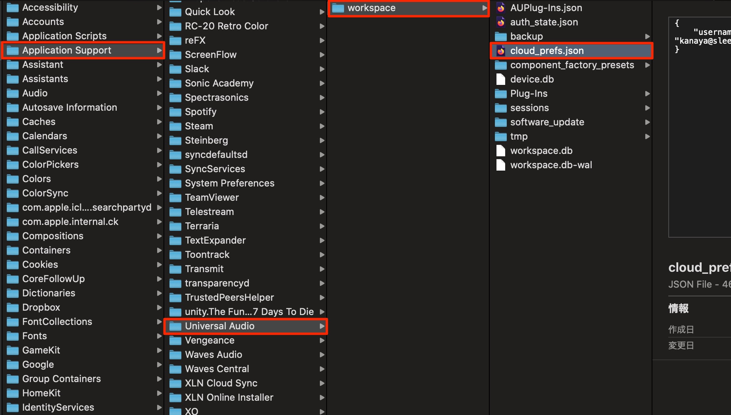The image size is (731, 415).
Task: Select the com.apple.internal.ck folder row
Action: click(83, 222)
